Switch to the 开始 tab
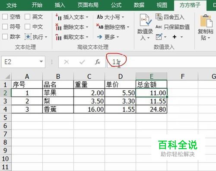Image resolution: width=216 pixels, height=171 pixels. 37,5
